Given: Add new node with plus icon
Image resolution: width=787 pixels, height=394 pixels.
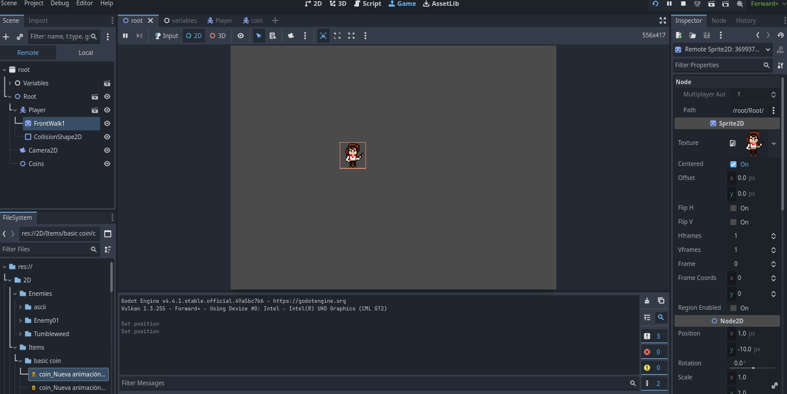Looking at the screenshot, I should [6, 37].
